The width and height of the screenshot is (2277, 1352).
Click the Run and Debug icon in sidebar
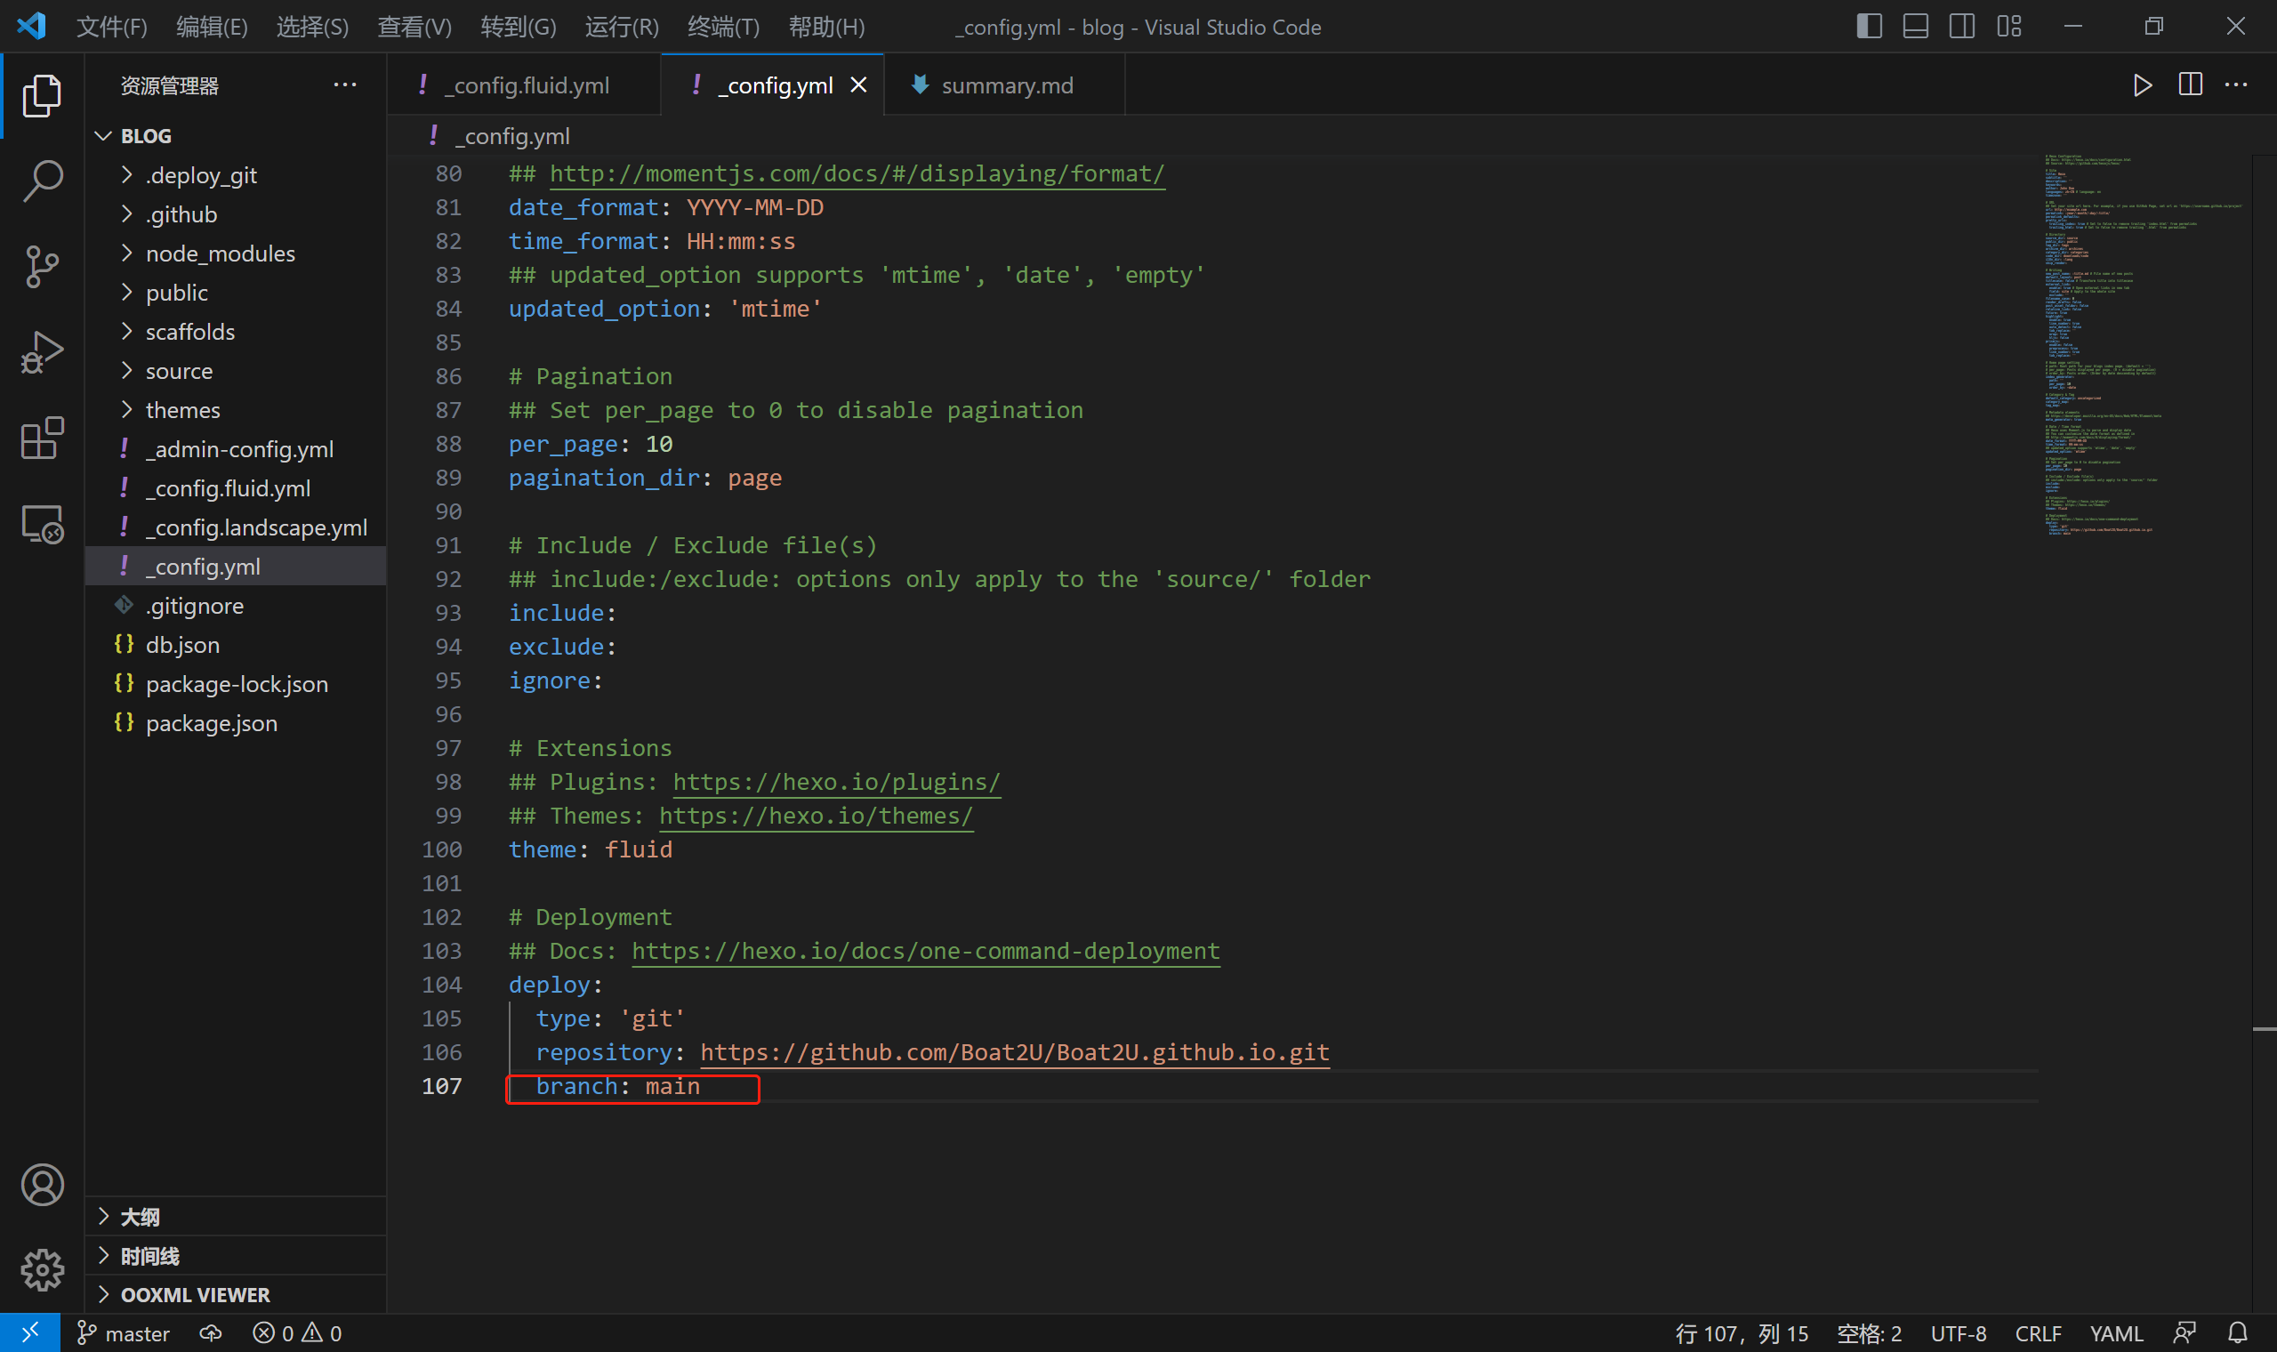[x=42, y=350]
